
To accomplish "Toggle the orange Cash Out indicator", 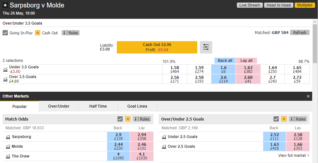I will point(38,33).
